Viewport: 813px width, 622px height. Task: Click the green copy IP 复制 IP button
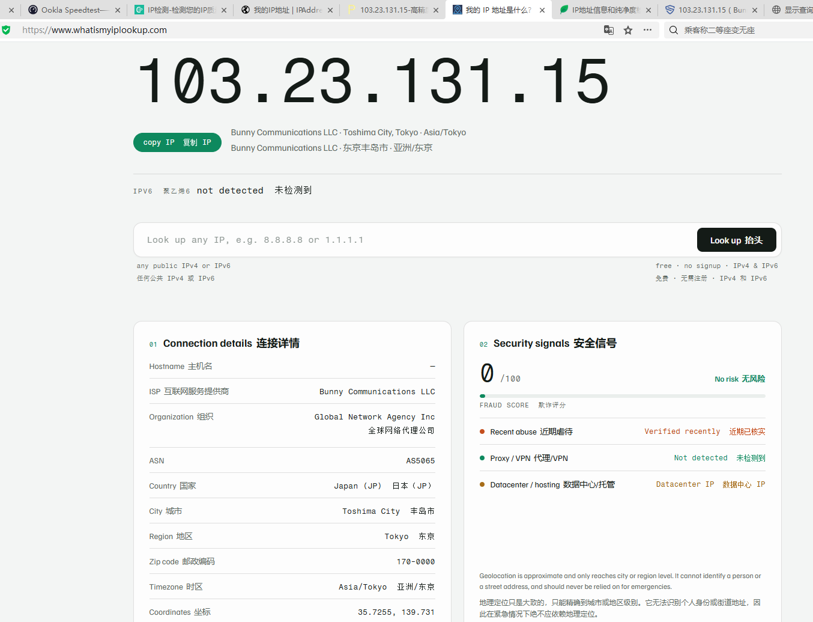click(x=177, y=142)
